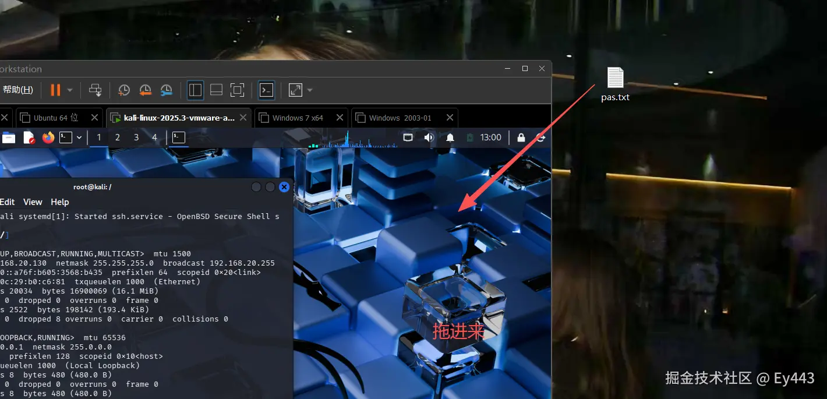Open the Help menu in Kali terminal
The width and height of the screenshot is (827, 399).
point(60,202)
